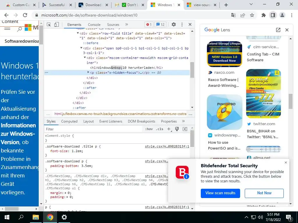Image resolution: width=298 pixels, height=223 pixels.
Task: Open Google Lens in new tab icon
Action: [x=278, y=30]
